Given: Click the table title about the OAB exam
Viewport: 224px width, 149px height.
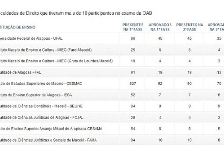Looking at the screenshot, I should tap(76, 13).
